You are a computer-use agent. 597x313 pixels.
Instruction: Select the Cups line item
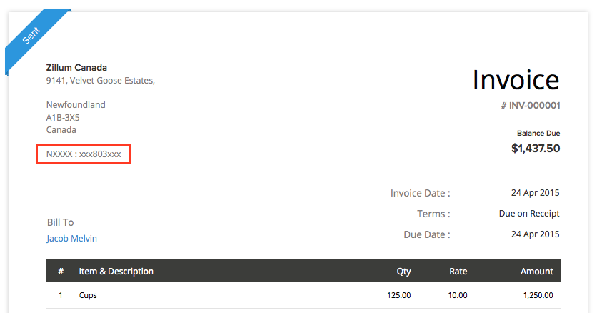click(88, 295)
